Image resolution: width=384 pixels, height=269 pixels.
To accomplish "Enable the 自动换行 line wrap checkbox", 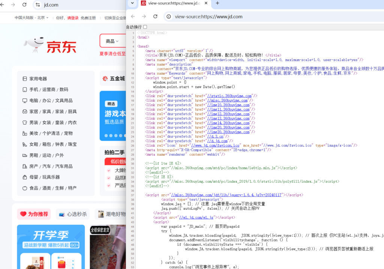I will pos(145,27).
